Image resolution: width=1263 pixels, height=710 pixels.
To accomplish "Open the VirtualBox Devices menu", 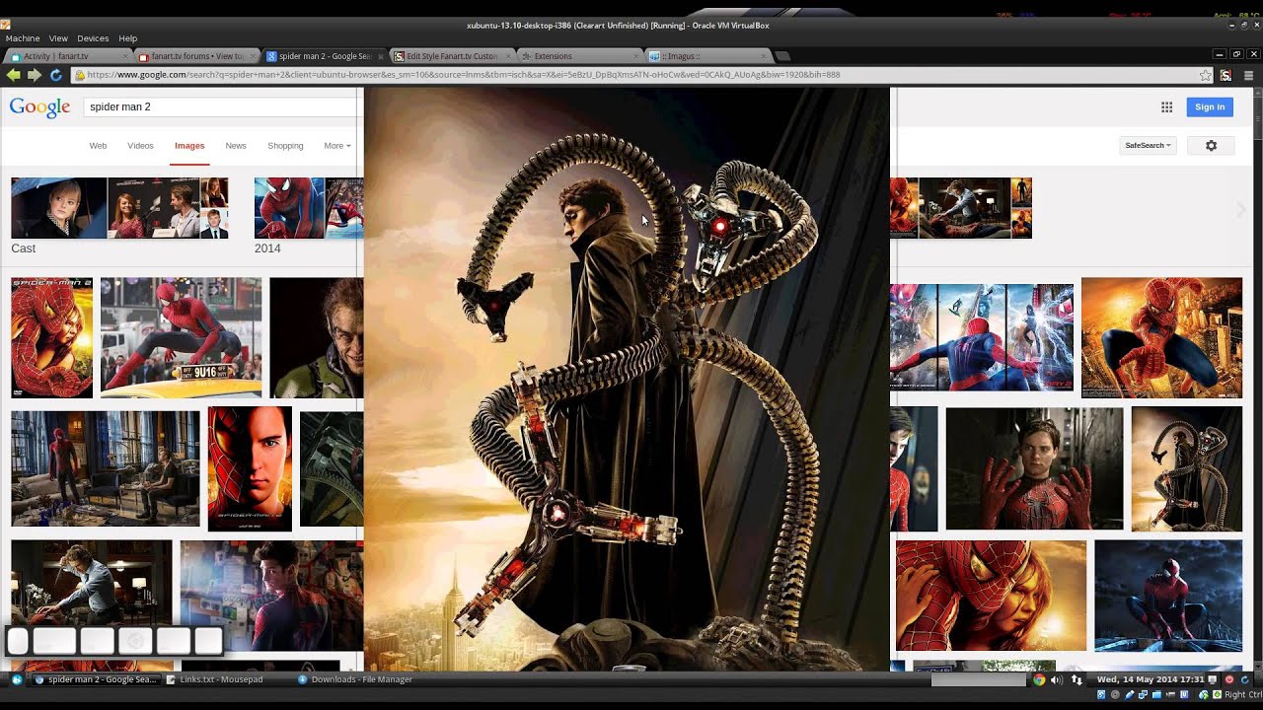I will point(93,38).
